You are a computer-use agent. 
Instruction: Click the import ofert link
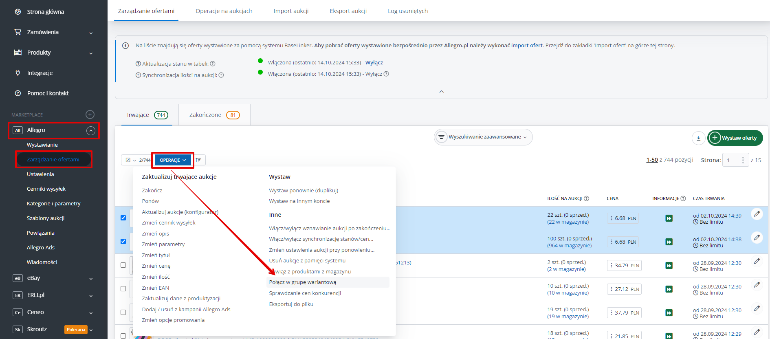coord(527,46)
